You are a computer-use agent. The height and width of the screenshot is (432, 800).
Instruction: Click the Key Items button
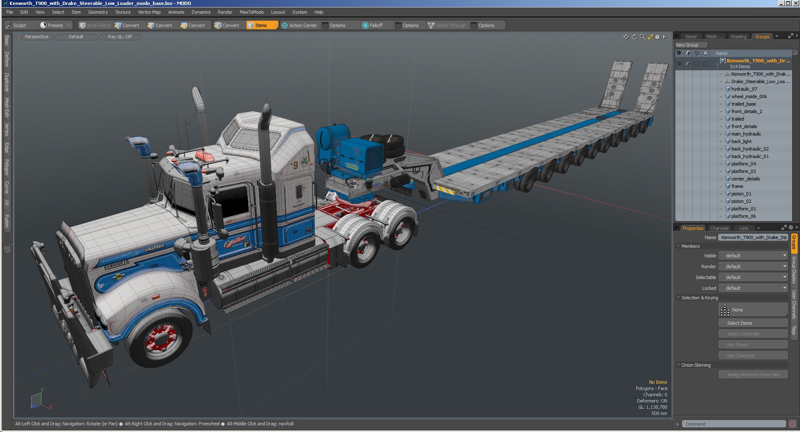(x=753, y=345)
